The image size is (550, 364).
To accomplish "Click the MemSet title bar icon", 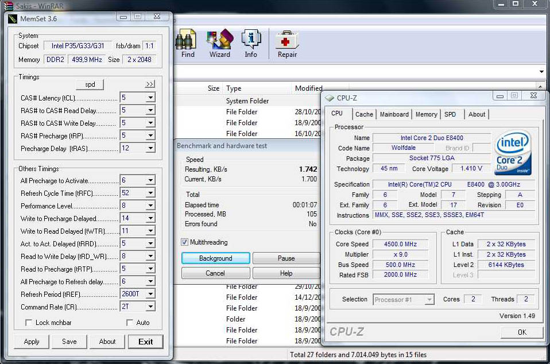I will click(13, 18).
